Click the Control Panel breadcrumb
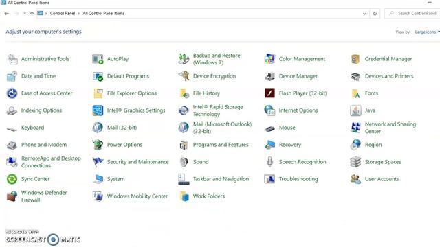Viewport: 440px width, 247px height. coord(63,14)
